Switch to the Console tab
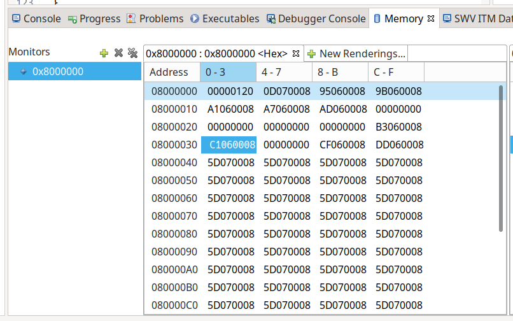 click(36, 18)
